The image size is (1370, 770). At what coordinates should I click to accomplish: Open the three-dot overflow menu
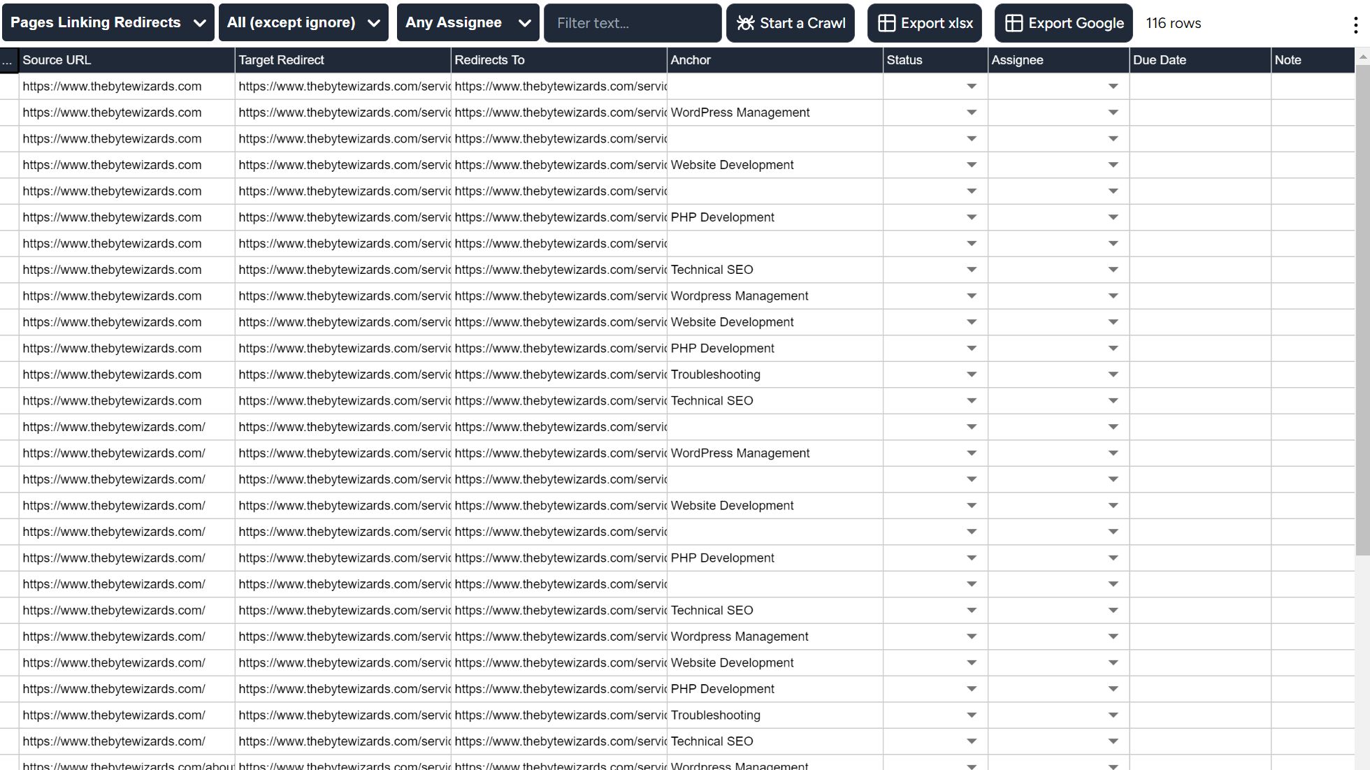(x=1355, y=25)
